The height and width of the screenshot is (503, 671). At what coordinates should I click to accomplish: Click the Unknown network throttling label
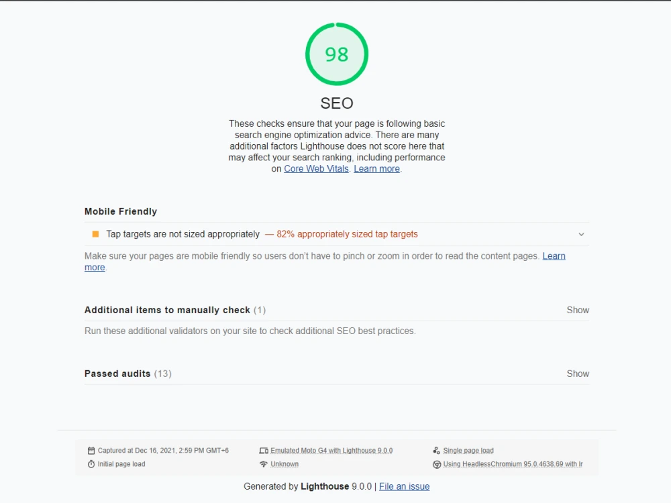[285, 464]
